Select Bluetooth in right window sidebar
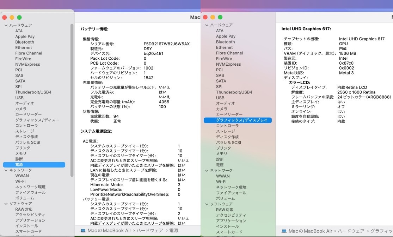 click(225, 42)
